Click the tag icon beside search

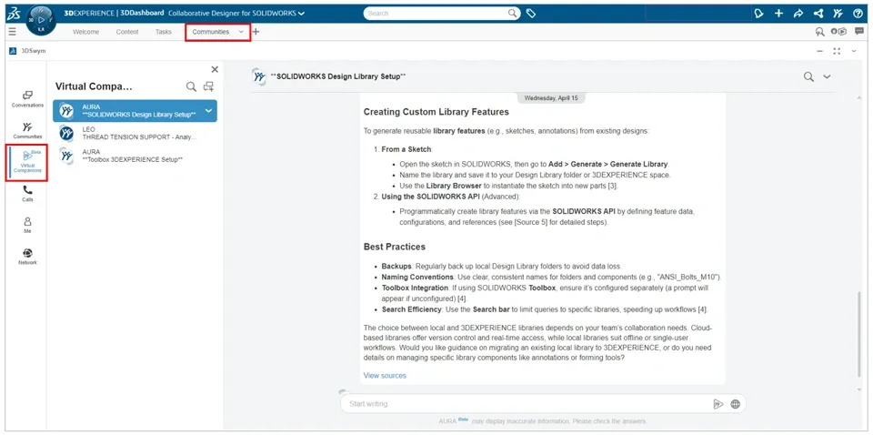[531, 14]
